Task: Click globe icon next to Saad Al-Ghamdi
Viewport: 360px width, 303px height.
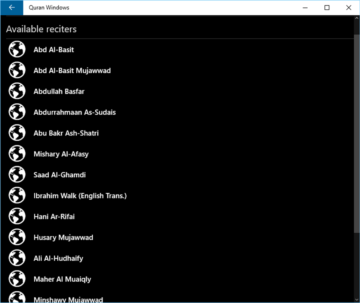Action: 17,175
